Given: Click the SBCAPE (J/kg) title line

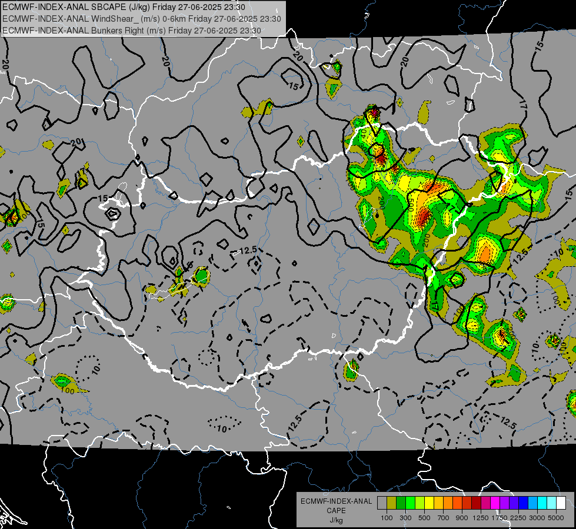Looking at the screenshot, I should point(124,7).
